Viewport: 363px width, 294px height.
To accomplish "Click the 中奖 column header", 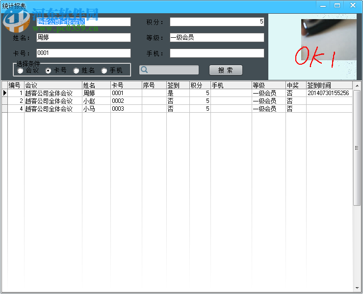I will tap(296, 85).
